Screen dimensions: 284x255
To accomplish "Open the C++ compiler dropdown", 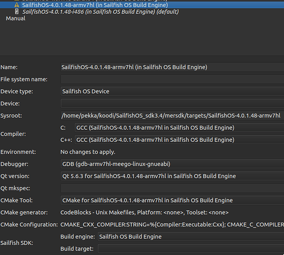I will [179, 140].
